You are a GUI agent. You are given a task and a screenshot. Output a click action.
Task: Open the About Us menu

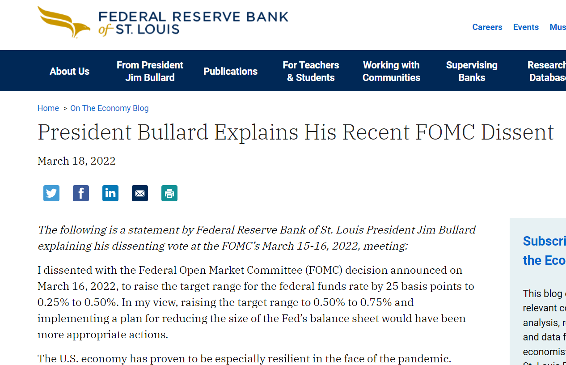[69, 71]
